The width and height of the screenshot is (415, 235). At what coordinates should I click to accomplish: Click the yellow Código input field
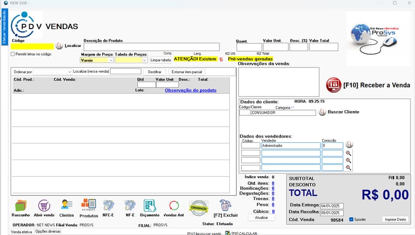pyautogui.click(x=32, y=46)
